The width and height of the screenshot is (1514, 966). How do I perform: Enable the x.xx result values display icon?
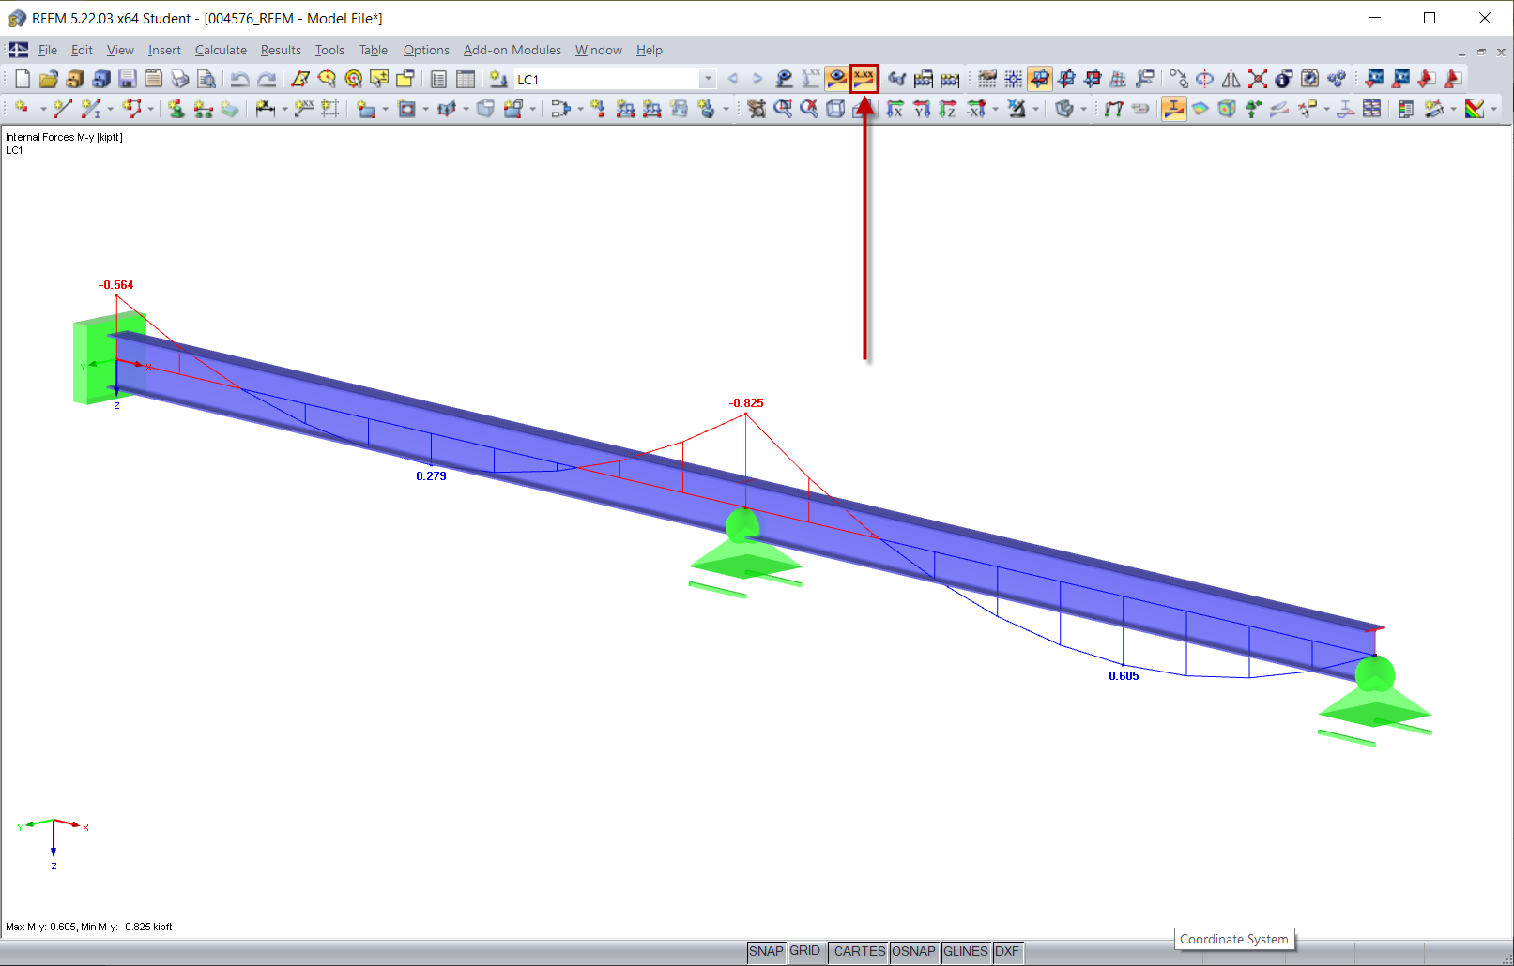[863, 79]
